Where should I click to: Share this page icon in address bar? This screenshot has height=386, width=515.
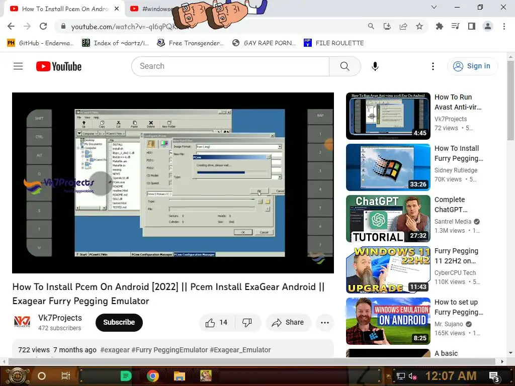click(403, 26)
